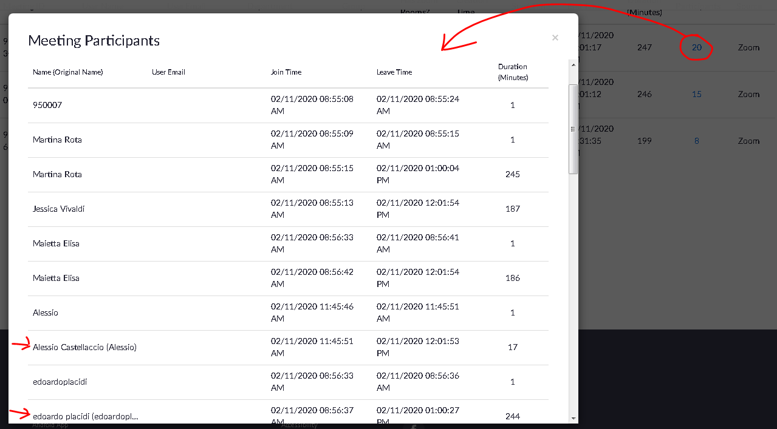
Task: Open participant count link 8 in background table
Action: [x=697, y=141]
